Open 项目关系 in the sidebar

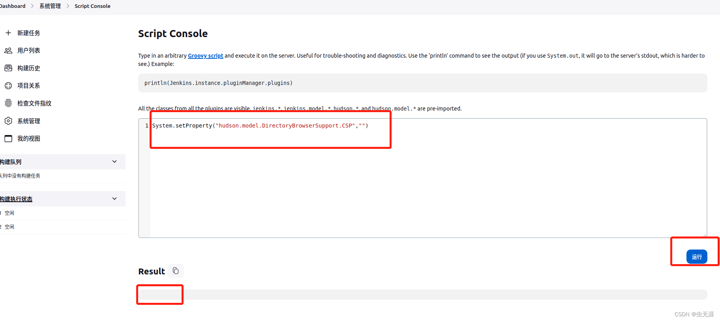point(29,86)
